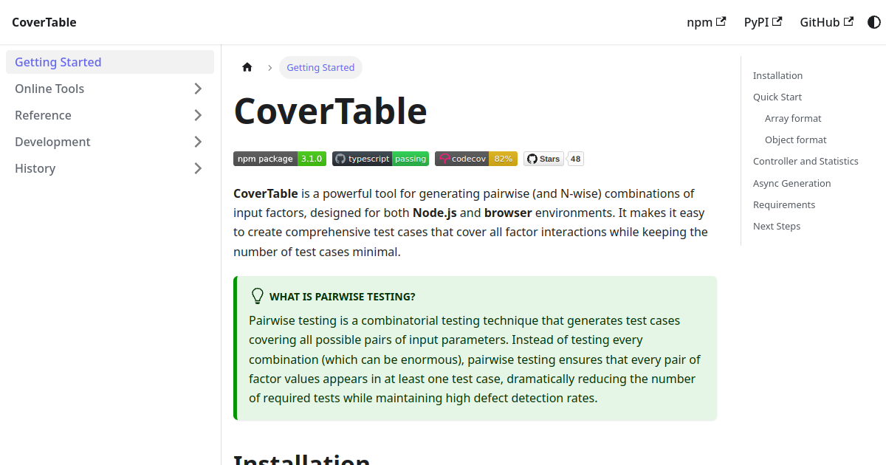Viewport: 886px width, 465px height.
Task: Click bold "Node.js" text
Action: pos(435,213)
